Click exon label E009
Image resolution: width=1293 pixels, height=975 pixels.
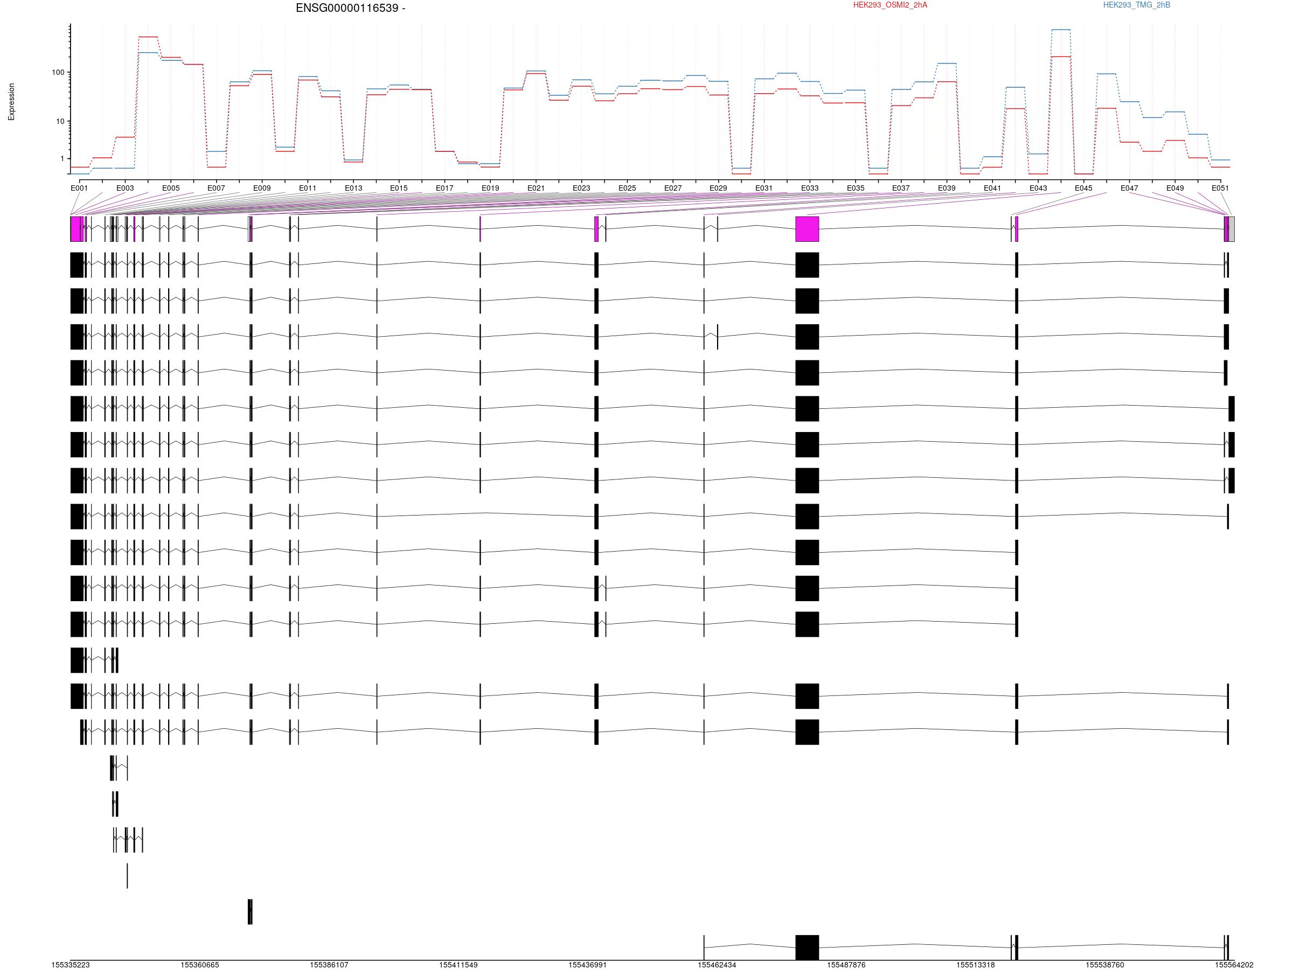(x=262, y=188)
